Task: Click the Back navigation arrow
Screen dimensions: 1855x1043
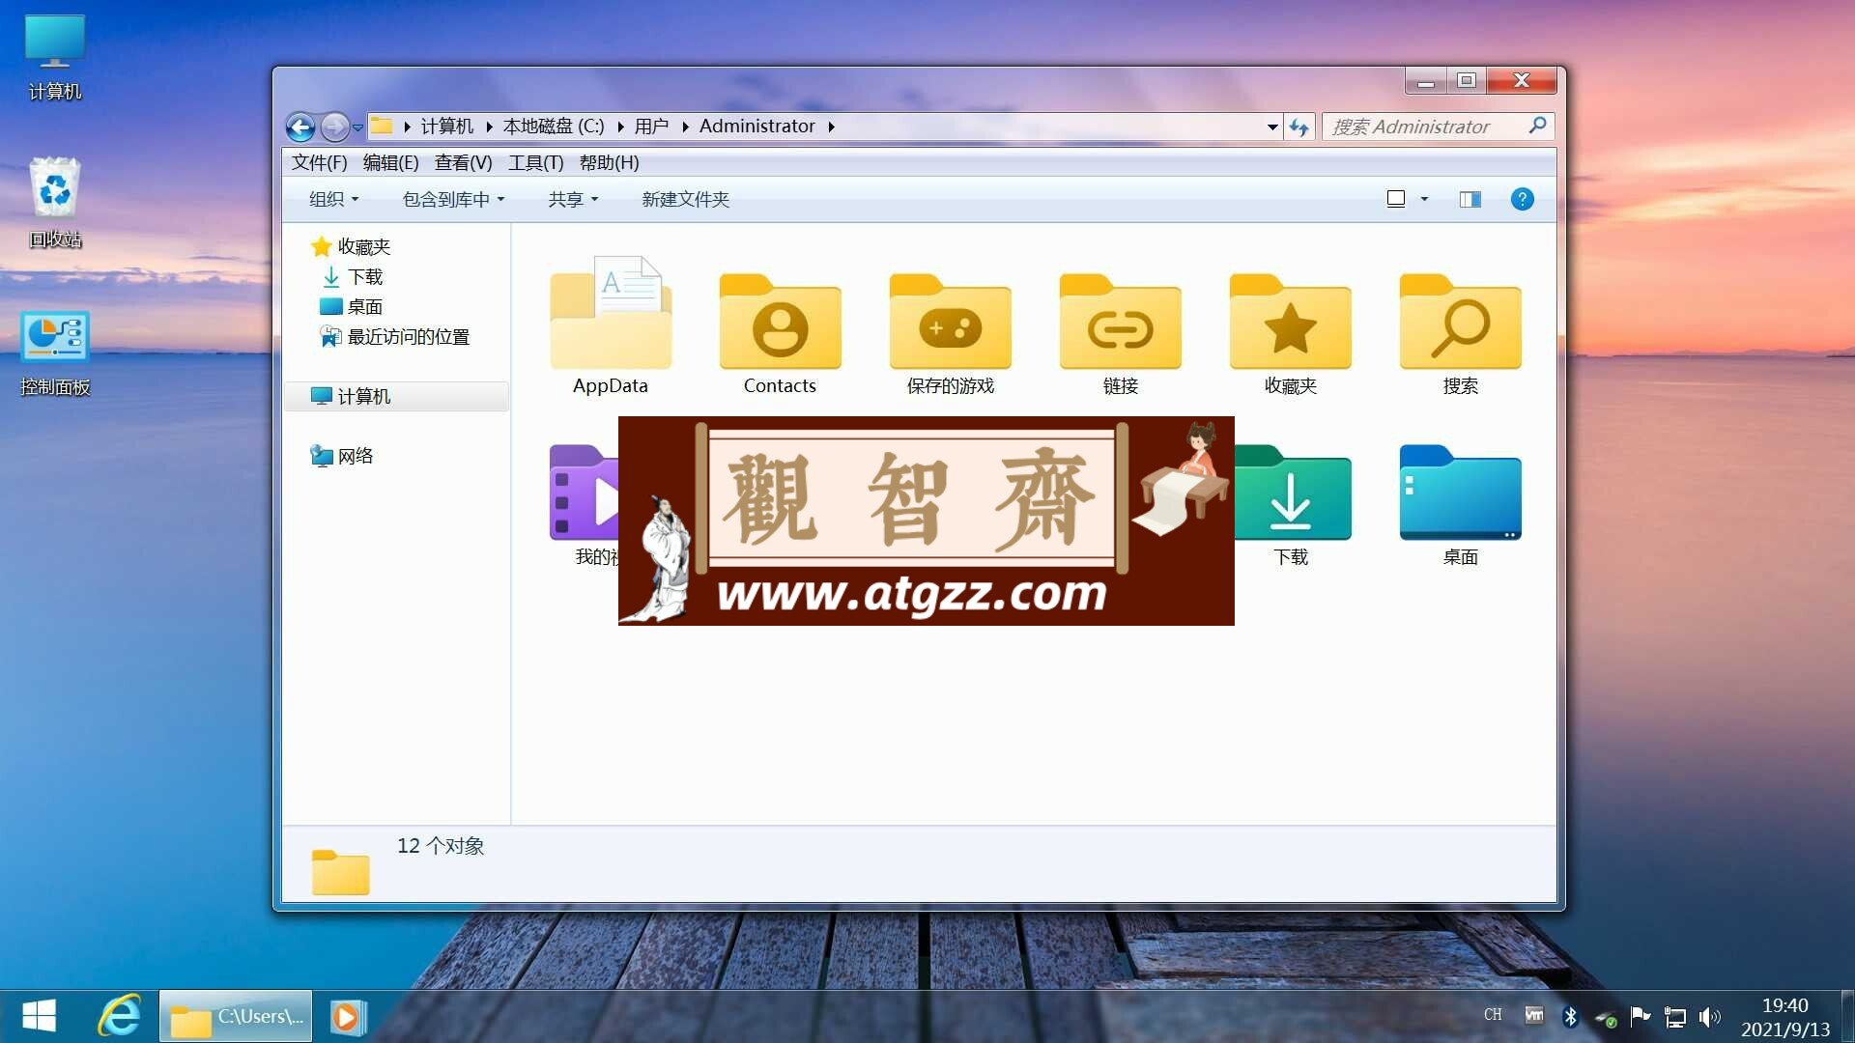Action: [x=300, y=127]
